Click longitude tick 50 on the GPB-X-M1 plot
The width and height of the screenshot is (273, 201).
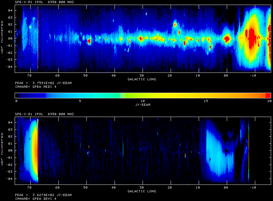tap(85, 76)
